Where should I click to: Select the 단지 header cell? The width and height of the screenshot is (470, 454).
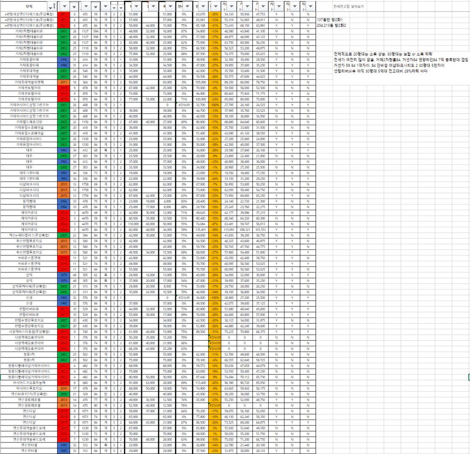[x=29, y=6]
